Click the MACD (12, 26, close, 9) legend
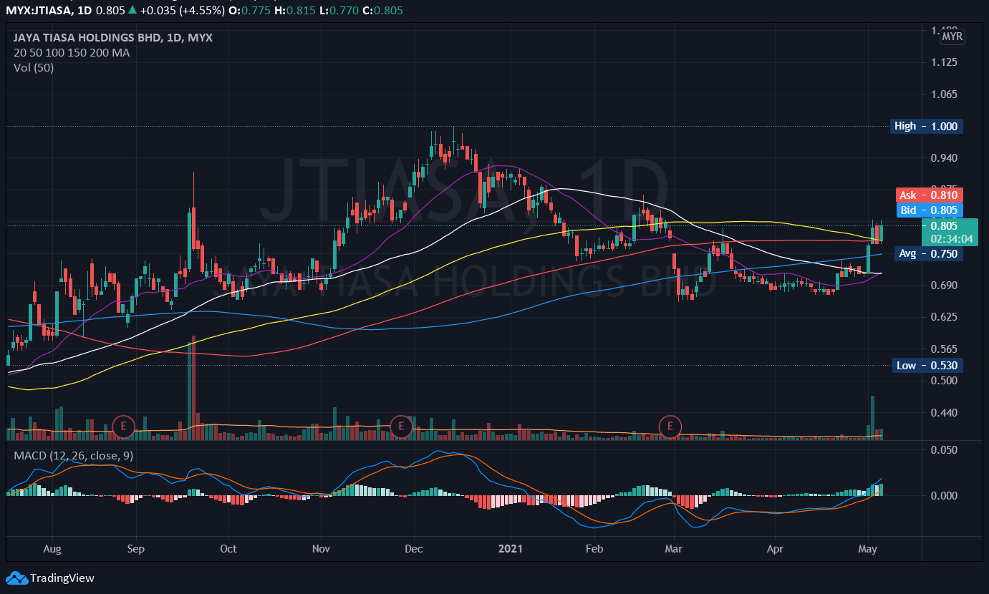 73,455
